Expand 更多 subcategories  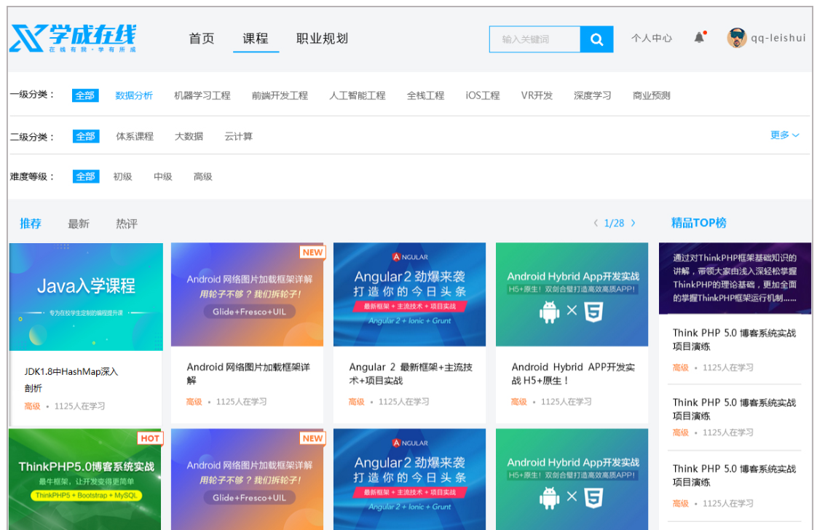point(784,135)
